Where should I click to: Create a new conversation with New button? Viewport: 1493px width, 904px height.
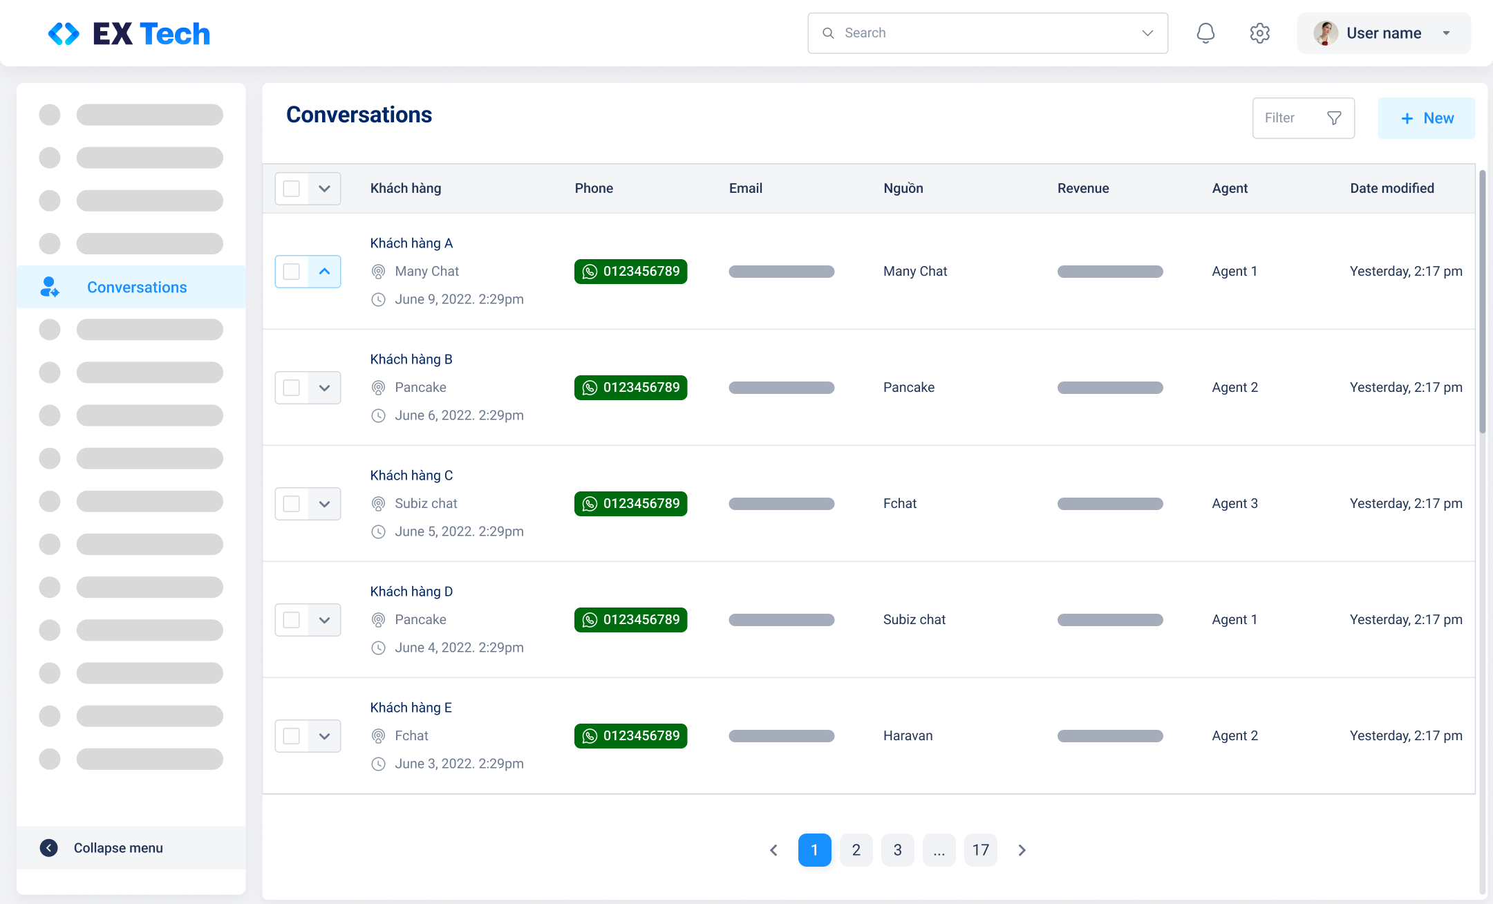tap(1426, 118)
